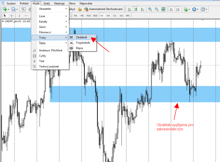Switch chart to candlestick display
220x162 pixels.
point(136,9)
